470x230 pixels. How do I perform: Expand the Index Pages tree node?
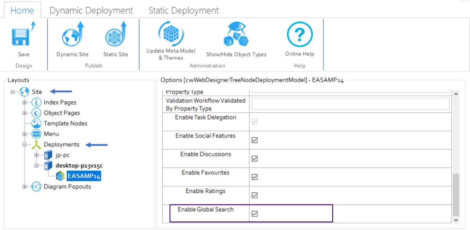[x=25, y=102]
